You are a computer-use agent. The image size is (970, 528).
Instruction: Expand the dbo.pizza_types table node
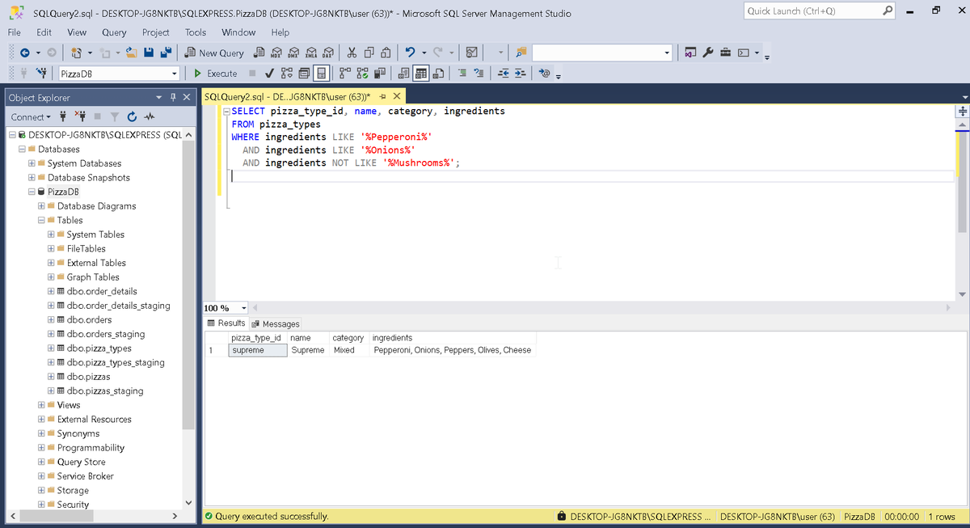pyautogui.click(x=50, y=348)
